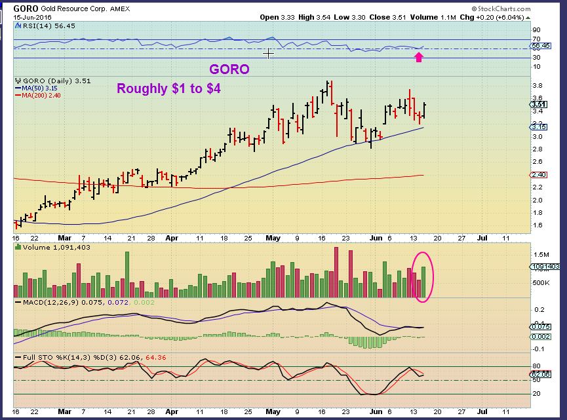Click the 56.45 RSI value tag on axis

541,46
